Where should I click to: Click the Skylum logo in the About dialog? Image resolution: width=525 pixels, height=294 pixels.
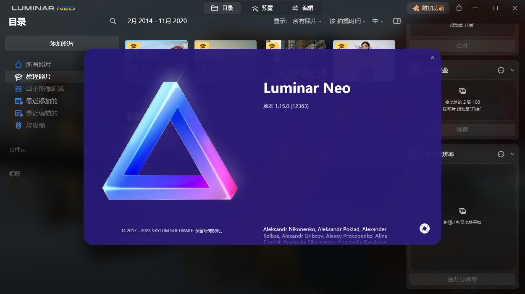point(424,228)
